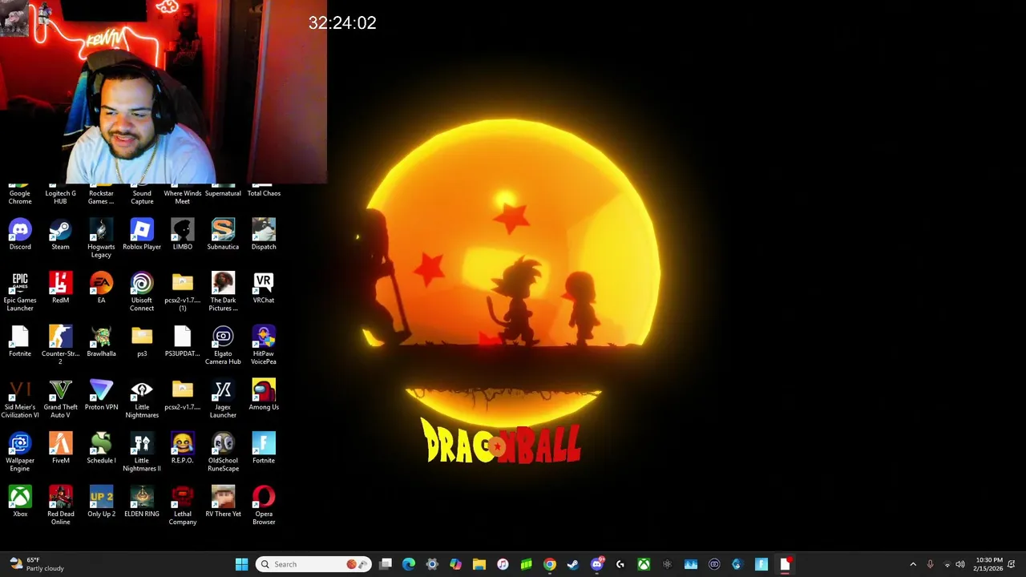
Task: Select the pcsx2-v1.7 (1) folder
Action: click(182, 292)
